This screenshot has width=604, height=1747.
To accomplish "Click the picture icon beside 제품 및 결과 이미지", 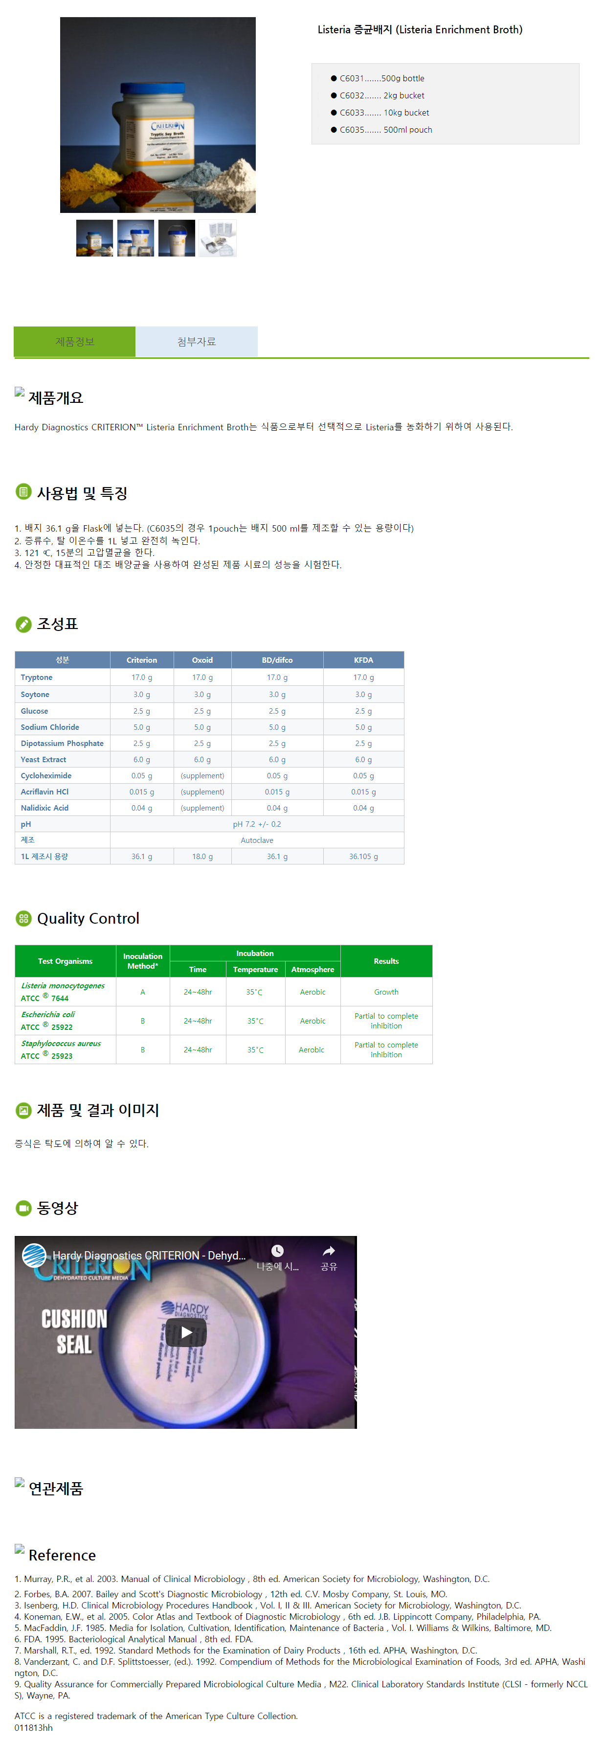I will tap(24, 1110).
